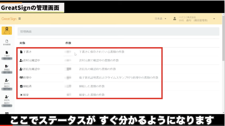
Task: Click the Great Sign logo
Action: 9,19
